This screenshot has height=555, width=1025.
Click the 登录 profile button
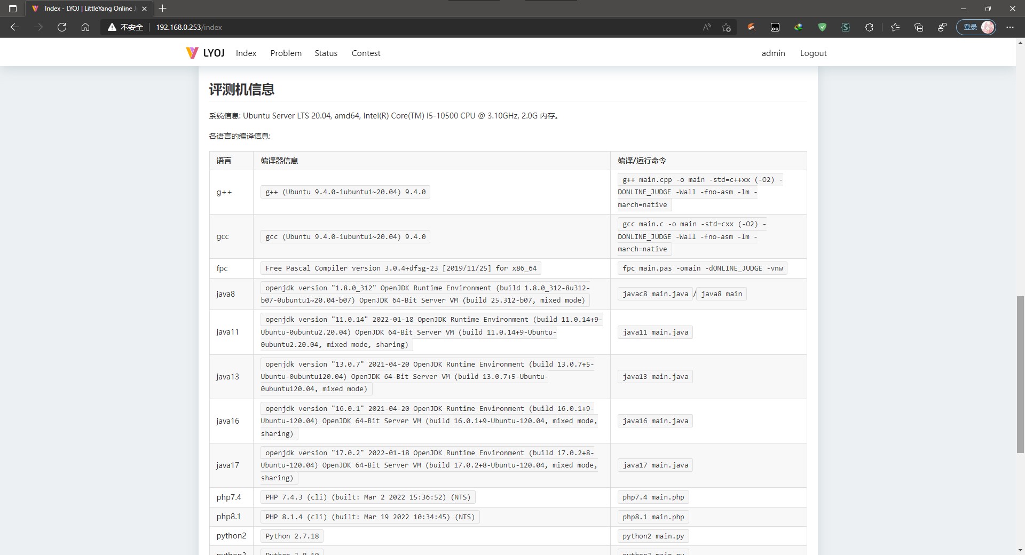pos(976,27)
